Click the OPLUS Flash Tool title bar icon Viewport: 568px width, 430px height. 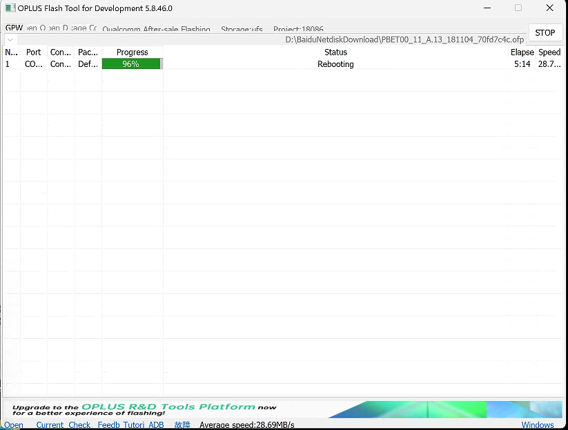coord(10,8)
